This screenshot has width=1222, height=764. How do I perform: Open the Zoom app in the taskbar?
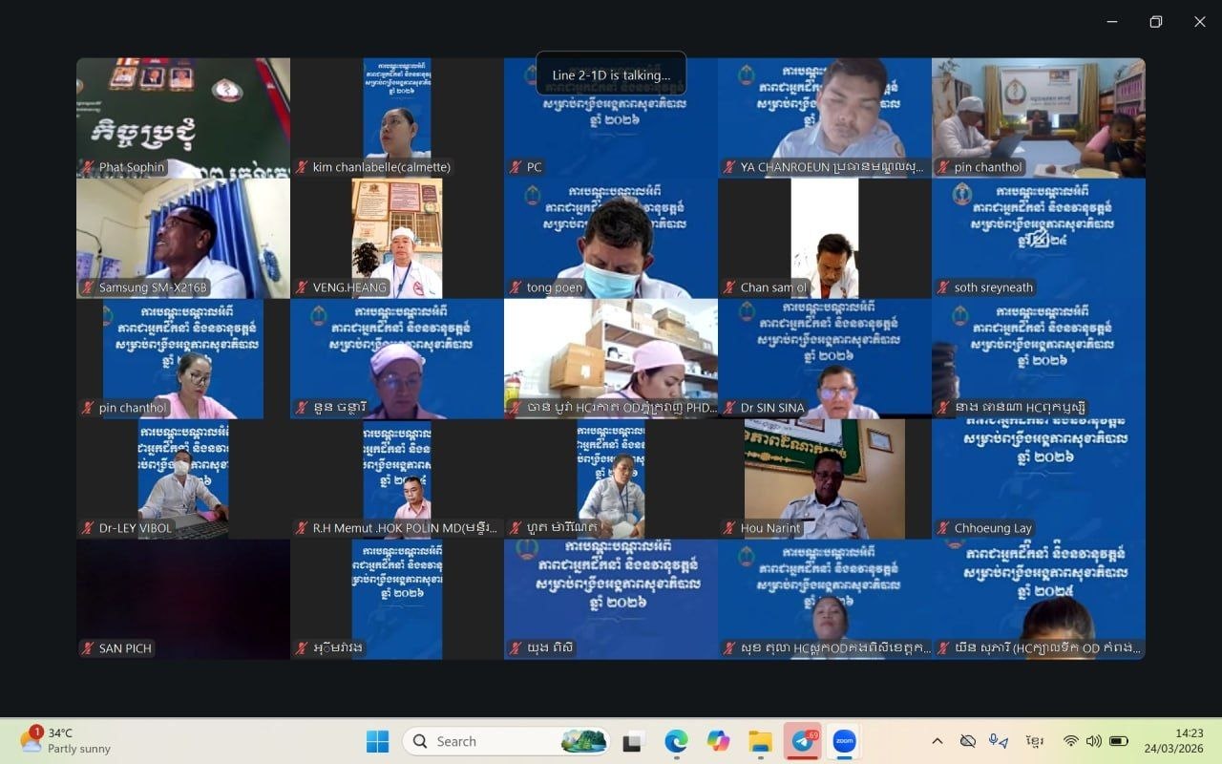tap(844, 741)
